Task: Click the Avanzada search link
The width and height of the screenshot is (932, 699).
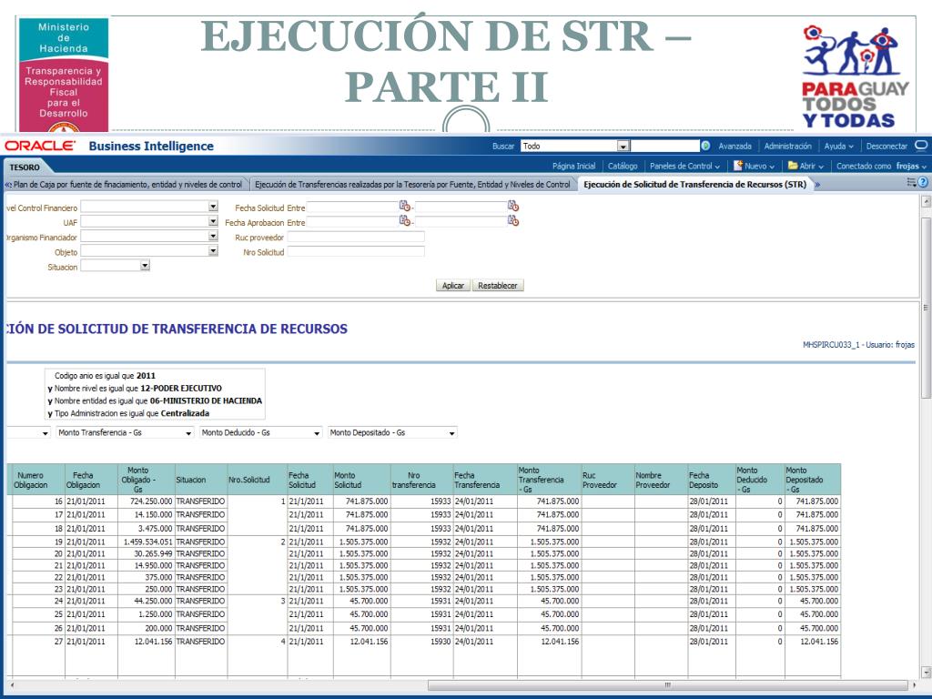Action: 734,147
